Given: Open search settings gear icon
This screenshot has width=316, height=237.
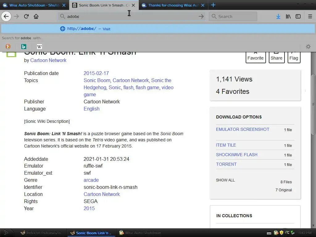Looking at the screenshot, I should coord(308,47).
